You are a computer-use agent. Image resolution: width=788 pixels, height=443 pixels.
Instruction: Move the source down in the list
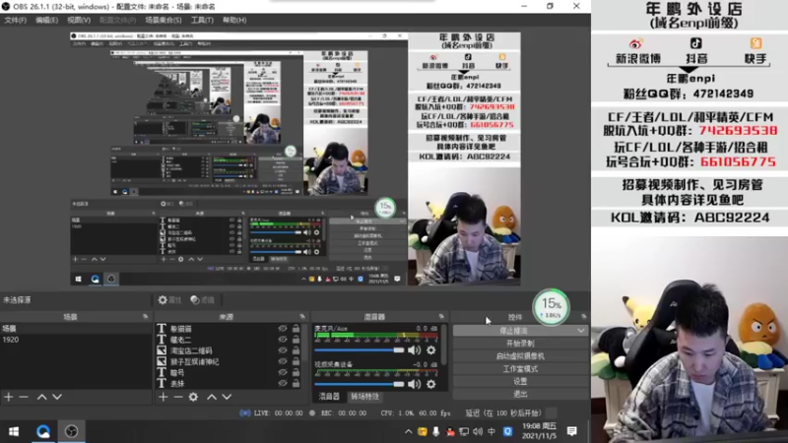pos(228,397)
